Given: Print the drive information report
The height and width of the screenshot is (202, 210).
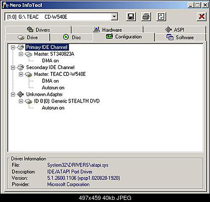Looking at the screenshot, I should [x=146, y=17].
